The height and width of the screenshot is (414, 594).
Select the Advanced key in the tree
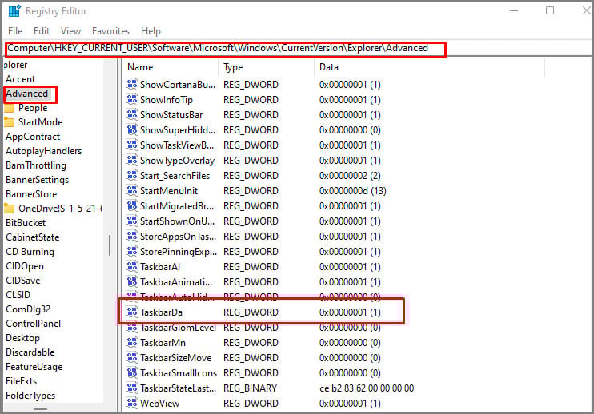click(x=27, y=94)
